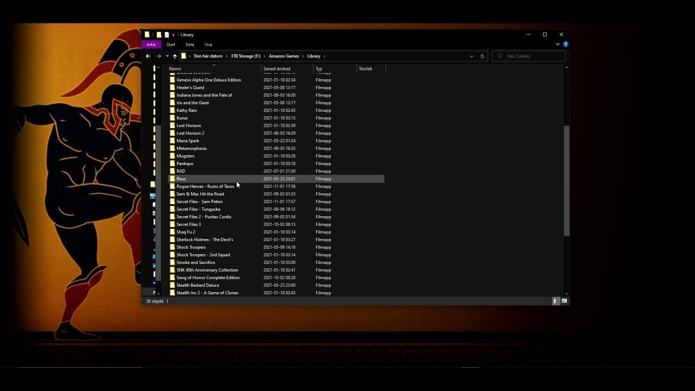The image size is (695, 391).
Task: Go up one folder level
Action: 174,56
